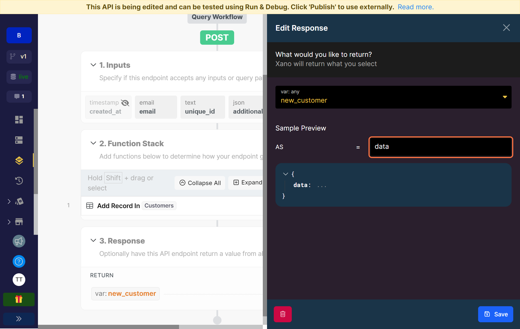Viewport: 520px width, 329px height.
Task: Select the additional json input card
Action: coord(246,107)
